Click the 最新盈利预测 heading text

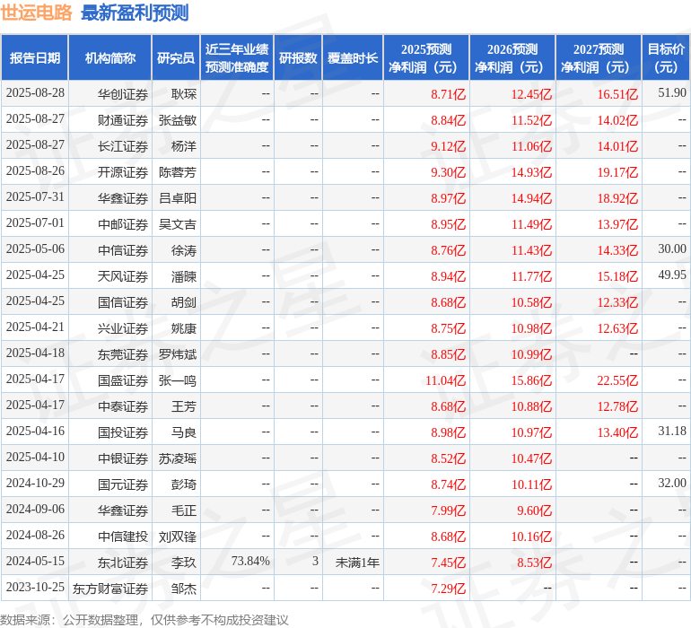click(135, 13)
